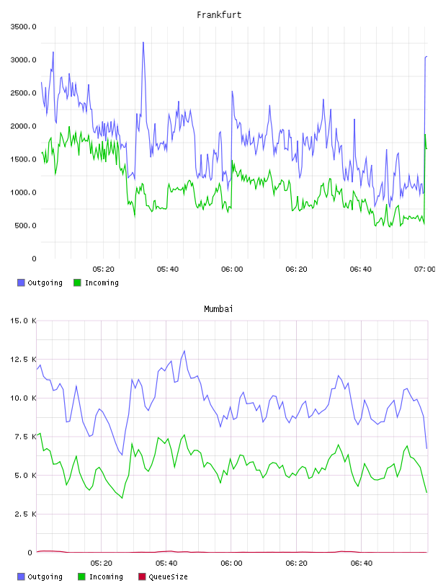The image size is (438, 588).
Task: Select the Outgoing label in Mumbai legend
Action: click(x=45, y=576)
